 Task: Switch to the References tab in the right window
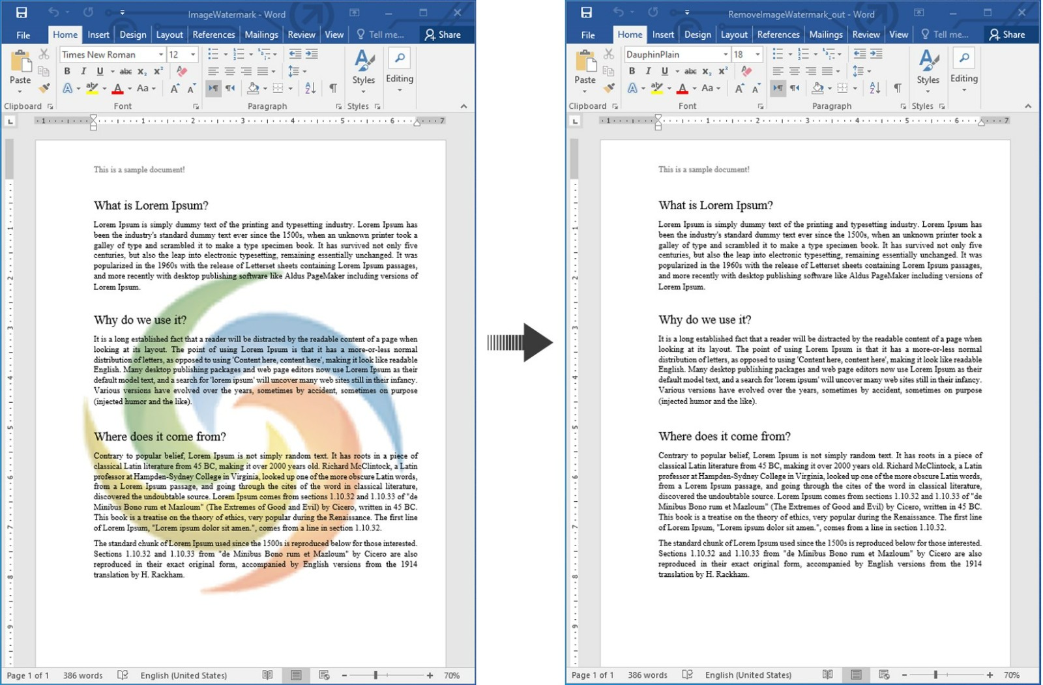778,35
